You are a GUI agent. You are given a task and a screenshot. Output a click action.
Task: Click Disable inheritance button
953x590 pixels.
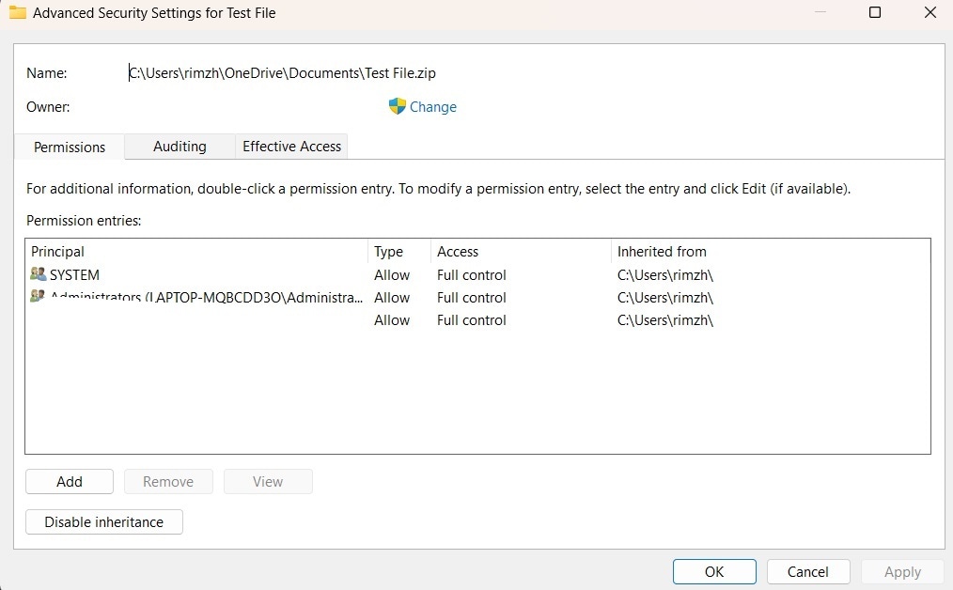point(104,522)
